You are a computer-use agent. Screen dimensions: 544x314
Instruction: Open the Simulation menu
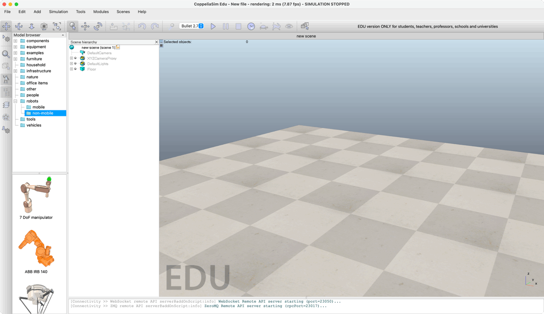[x=58, y=12]
